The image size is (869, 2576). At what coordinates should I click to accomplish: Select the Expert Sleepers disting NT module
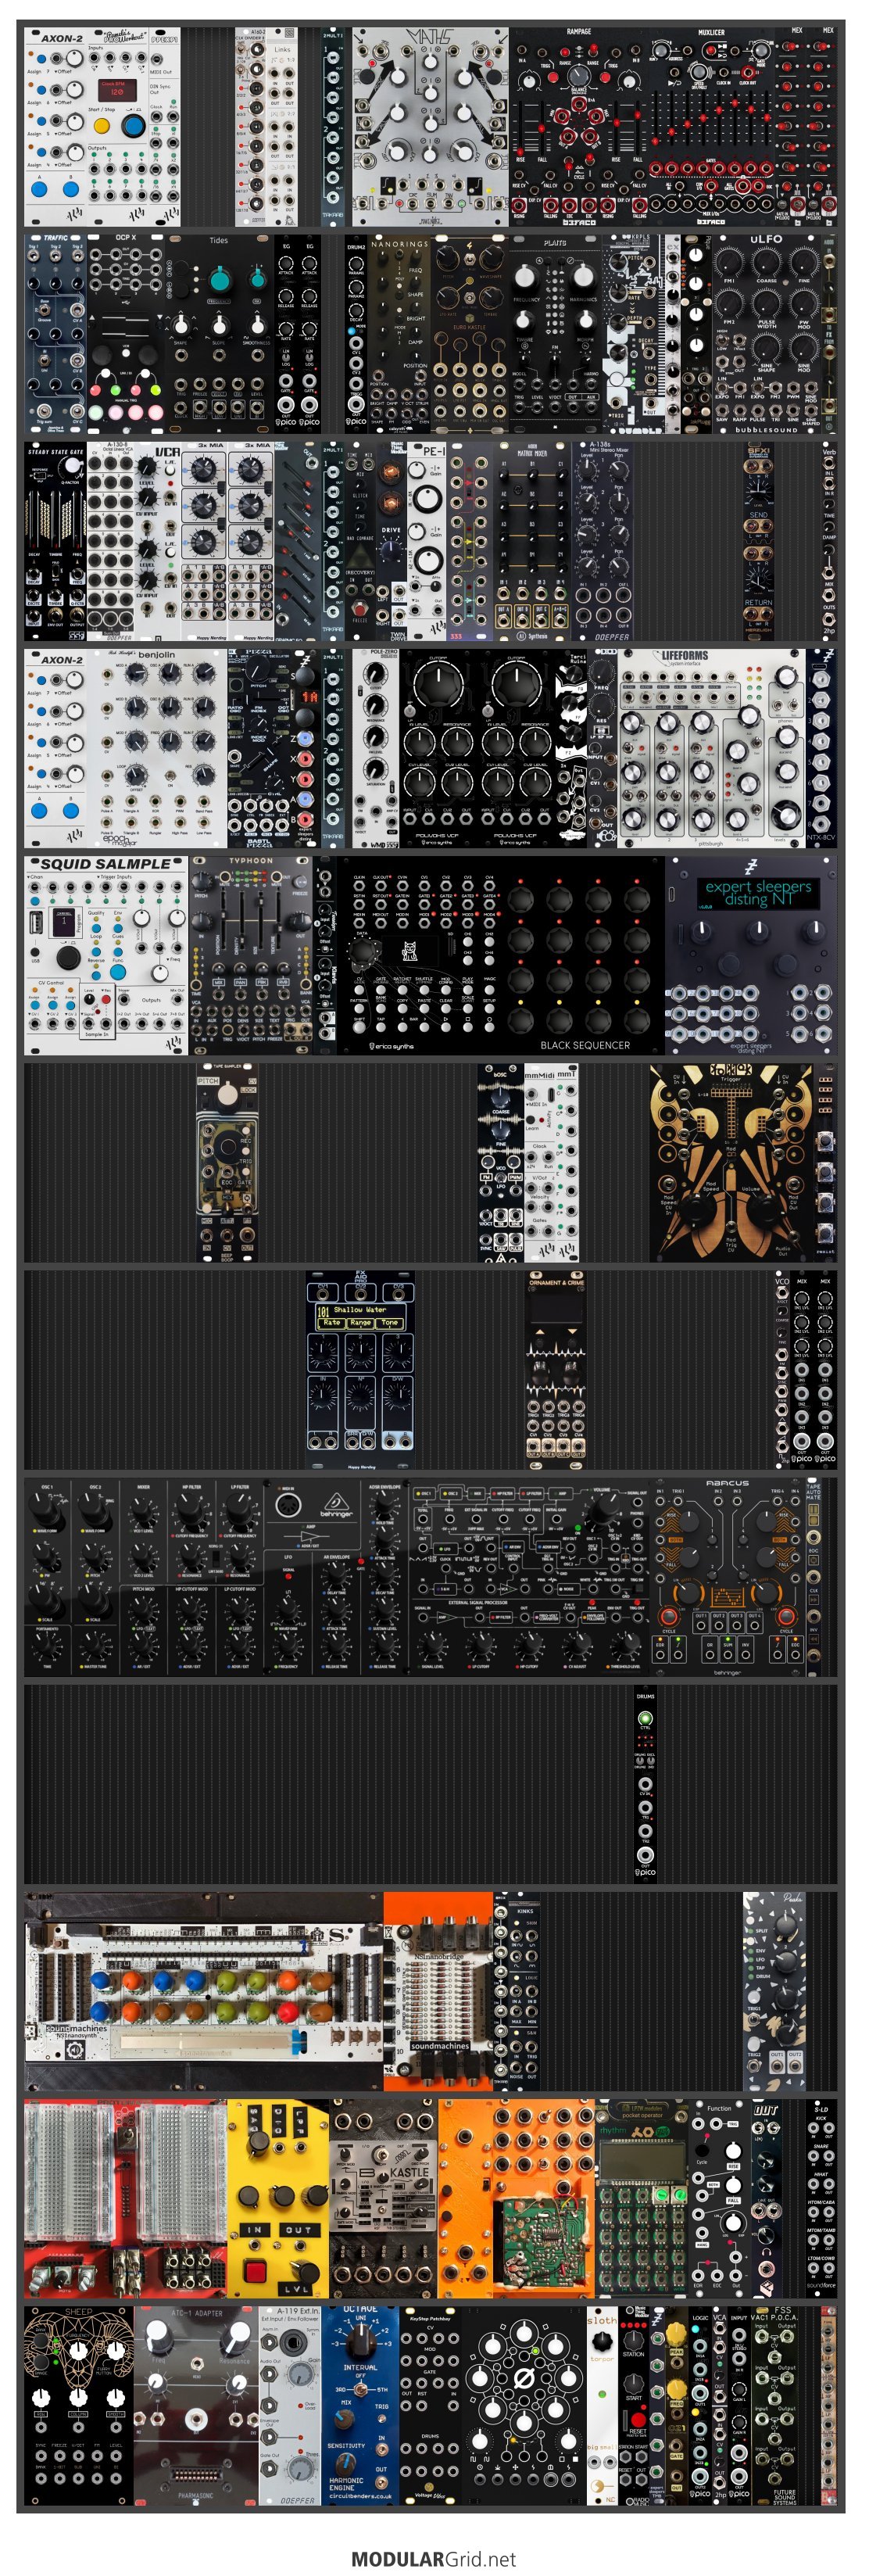point(750,955)
